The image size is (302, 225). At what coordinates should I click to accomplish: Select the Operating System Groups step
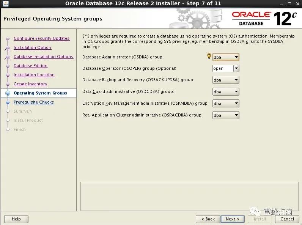(x=40, y=93)
